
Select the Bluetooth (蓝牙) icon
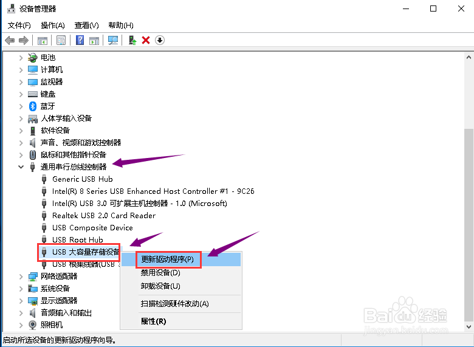tap(33, 106)
